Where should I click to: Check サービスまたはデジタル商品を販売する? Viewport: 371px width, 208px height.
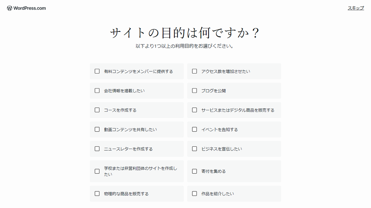pyautogui.click(x=194, y=110)
